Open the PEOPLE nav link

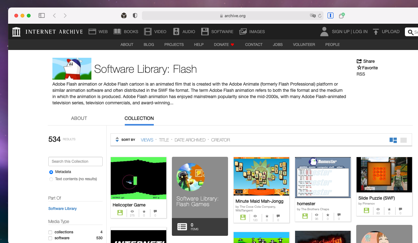point(333,45)
